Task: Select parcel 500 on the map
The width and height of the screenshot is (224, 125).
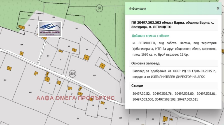Action: pos(53,17)
